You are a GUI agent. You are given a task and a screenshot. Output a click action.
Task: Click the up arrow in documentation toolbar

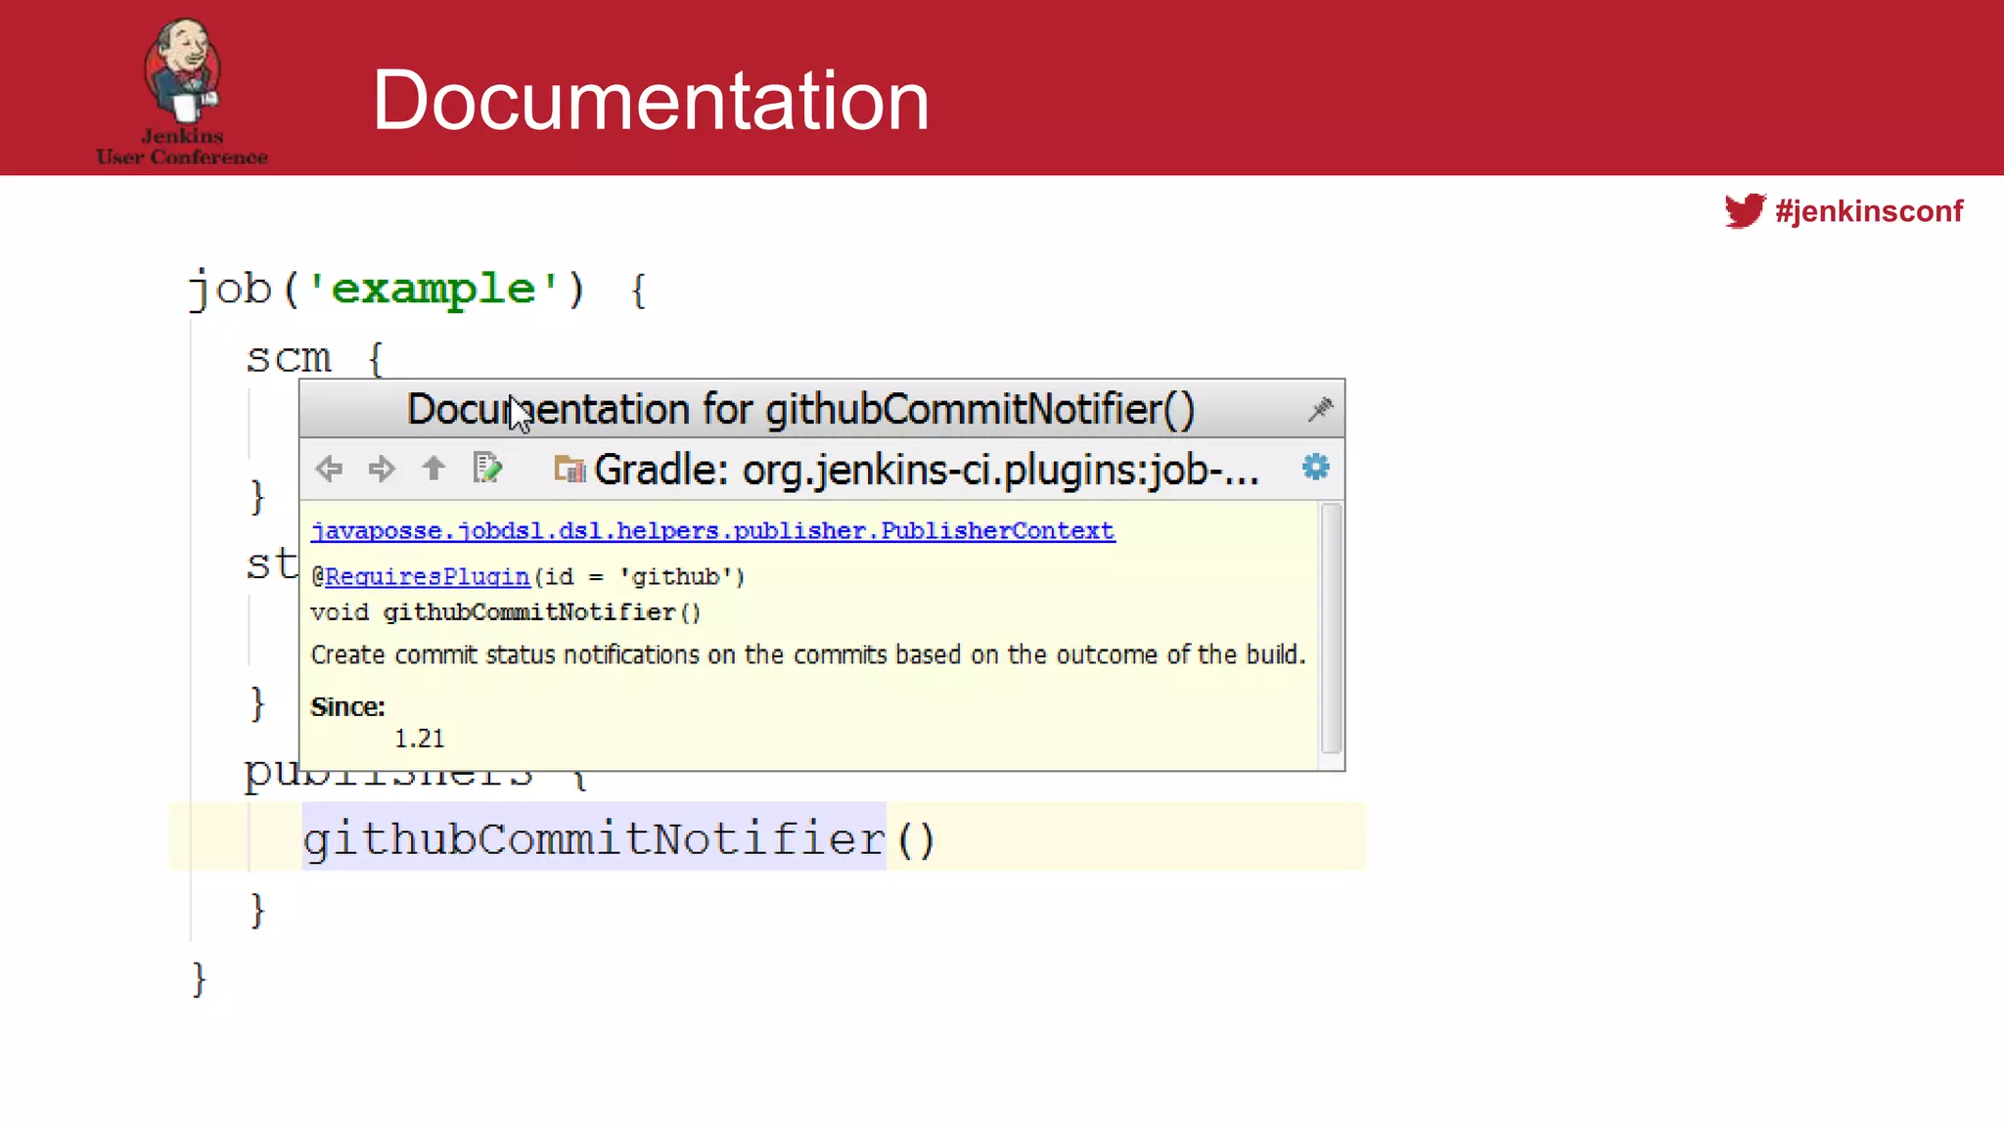coord(433,469)
